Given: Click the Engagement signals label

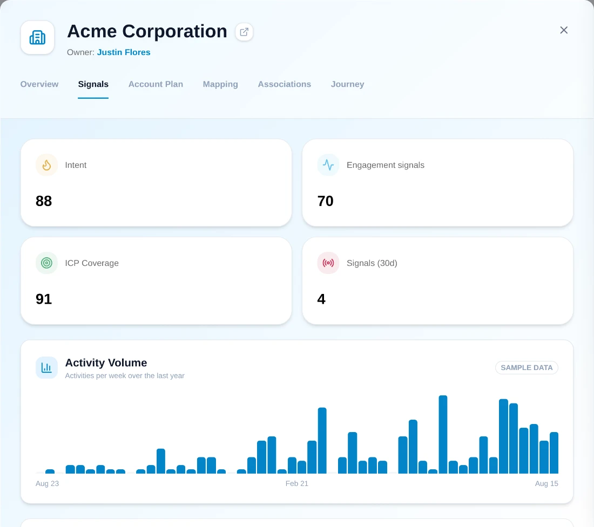Looking at the screenshot, I should click(385, 165).
